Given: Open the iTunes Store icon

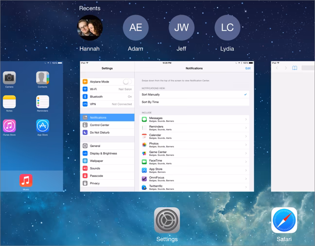Looking at the screenshot, I should point(9,126).
